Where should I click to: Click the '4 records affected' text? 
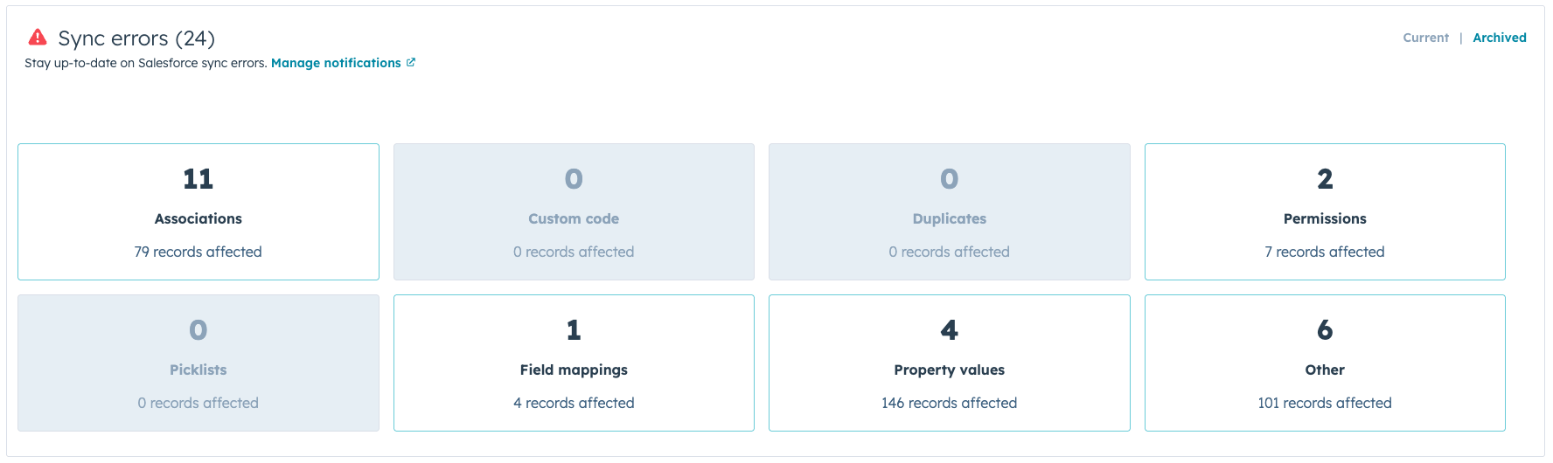574,403
